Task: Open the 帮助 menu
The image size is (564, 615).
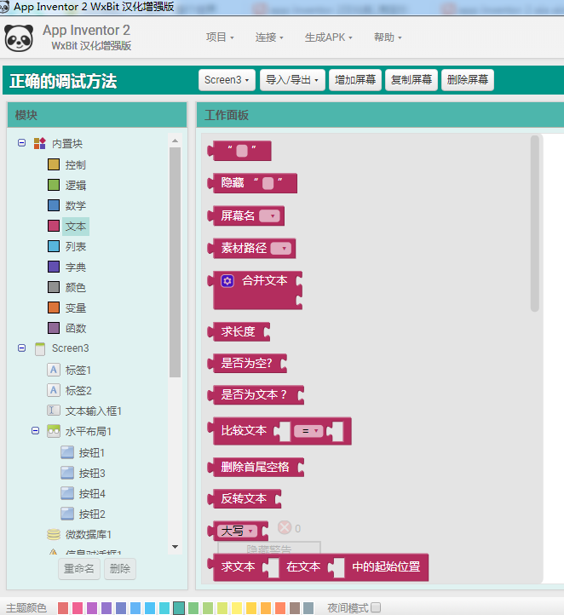Action: pyautogui.click(x=388, y=37)
